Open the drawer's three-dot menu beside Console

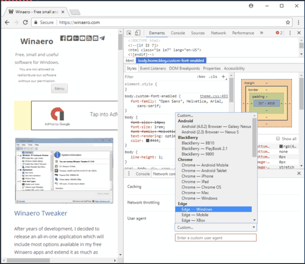[129, 174]
